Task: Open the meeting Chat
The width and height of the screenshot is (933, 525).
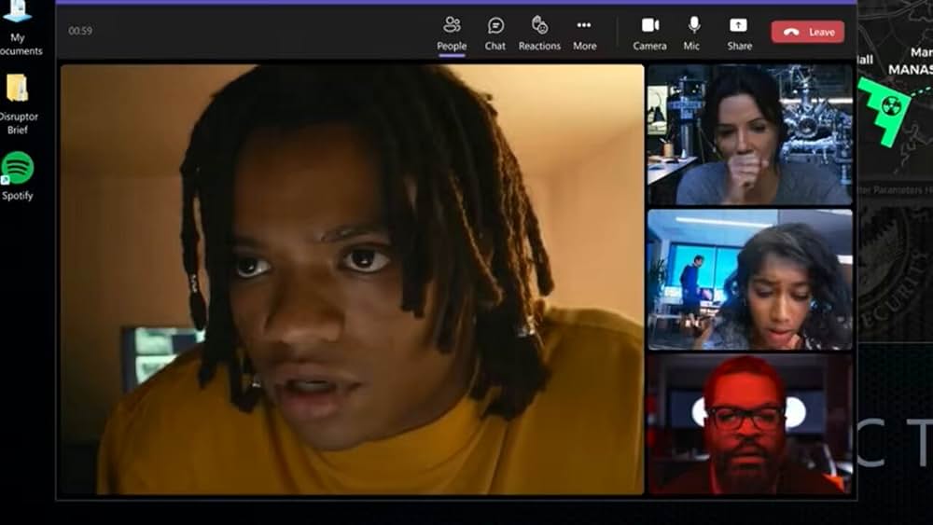Action: tap(495, 33)
